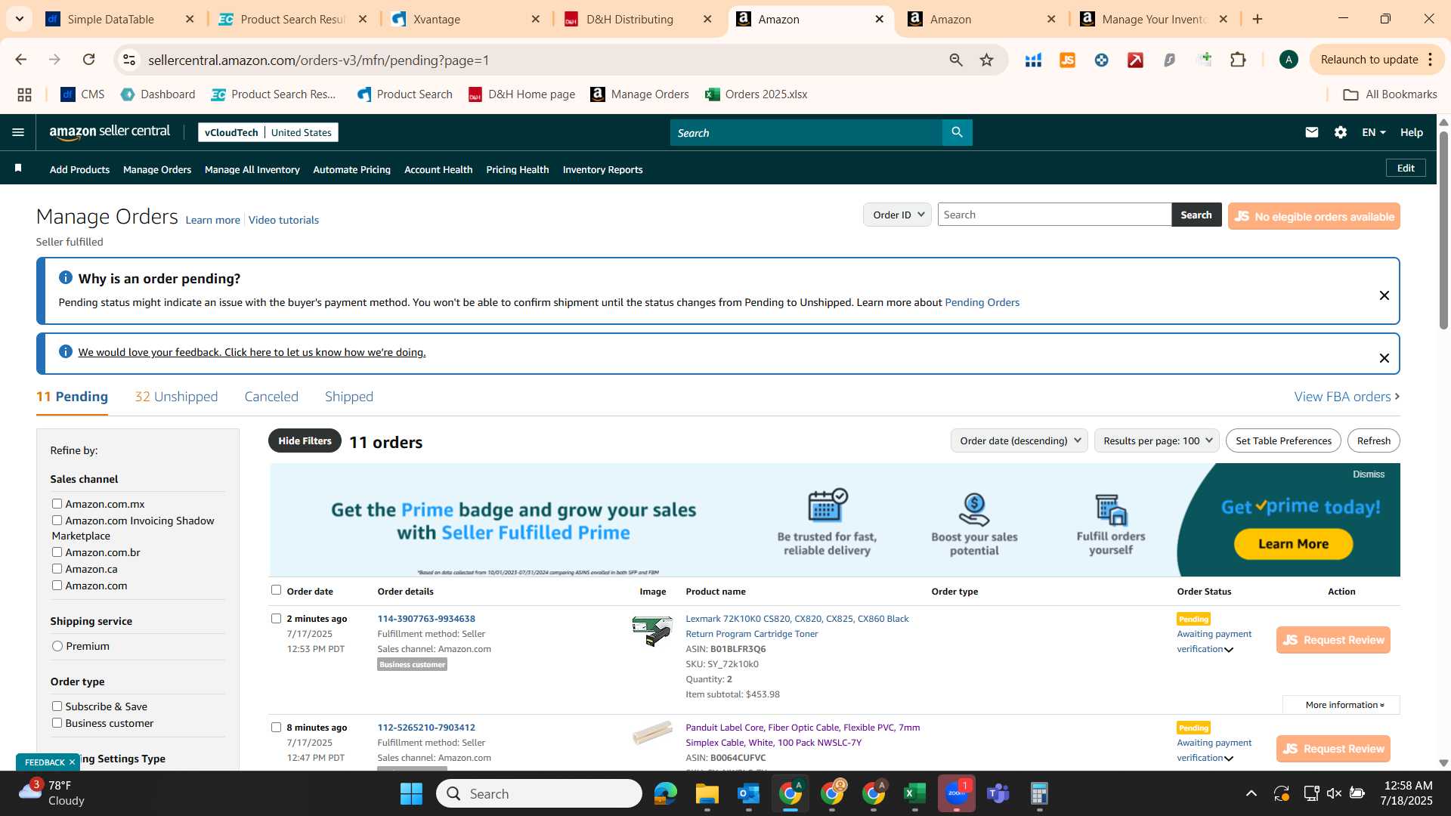This screenshot has width=1451, height=816.
Task: Click the bookmark flag icon in nav bar
Action: (18, 168)
